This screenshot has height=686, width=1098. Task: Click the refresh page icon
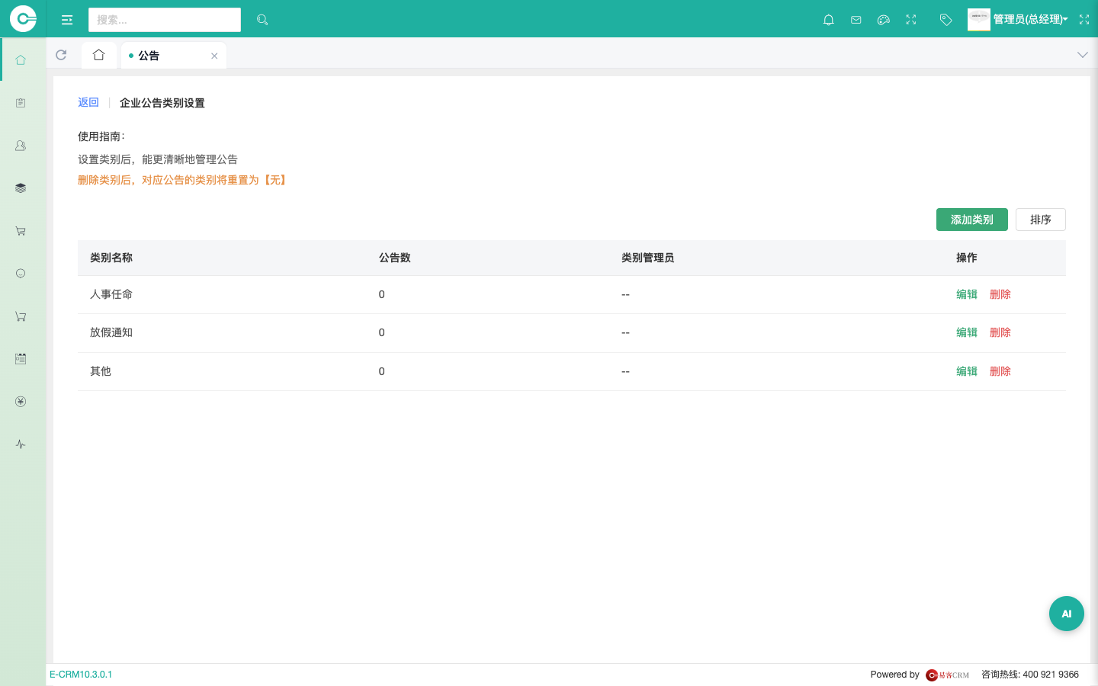(x=61, y=55)
